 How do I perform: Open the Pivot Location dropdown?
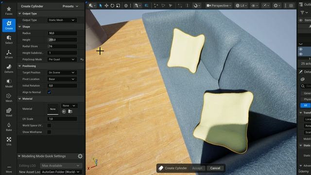(x=62, y=79)
